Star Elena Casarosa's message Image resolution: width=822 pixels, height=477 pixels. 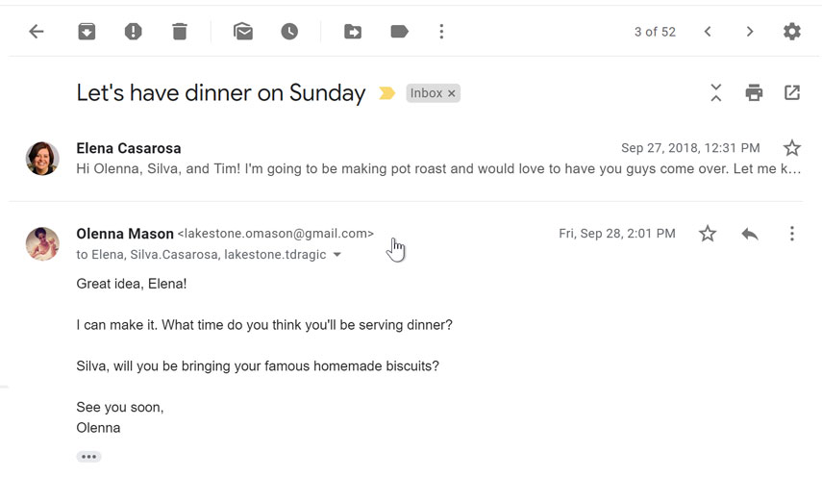click(792, 148)
